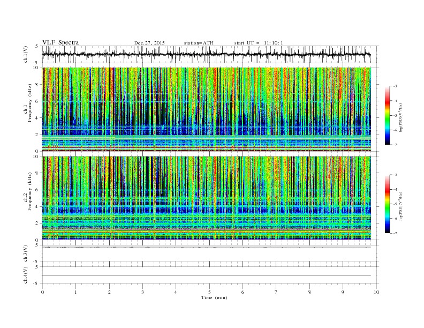Click the time axis end label '10'

click(376, 292)
